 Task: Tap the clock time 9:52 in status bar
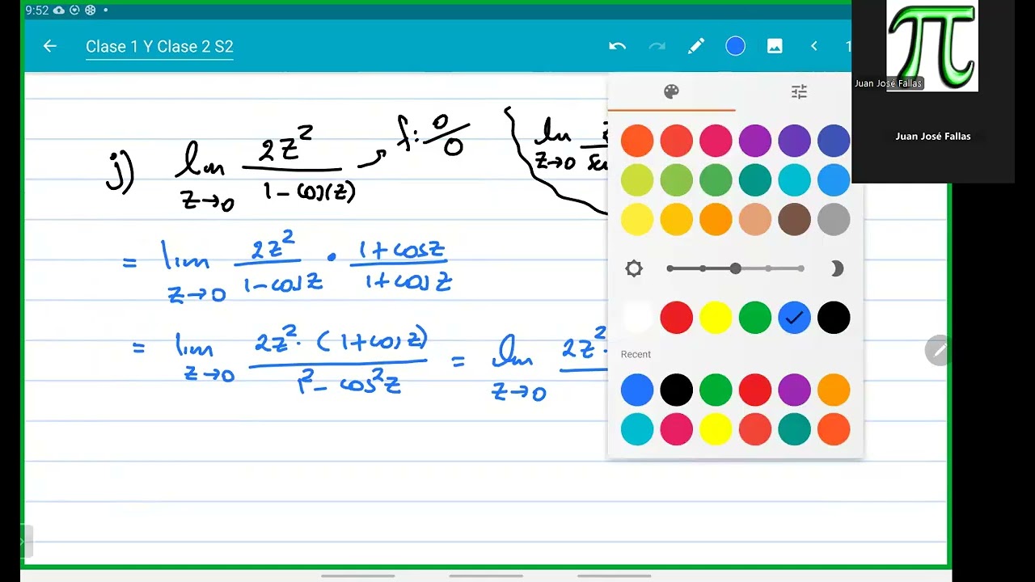36,11
